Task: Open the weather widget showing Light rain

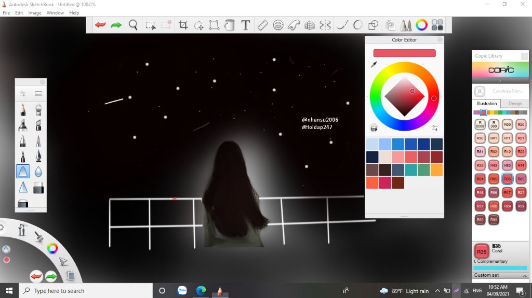Action: point(404,291)
